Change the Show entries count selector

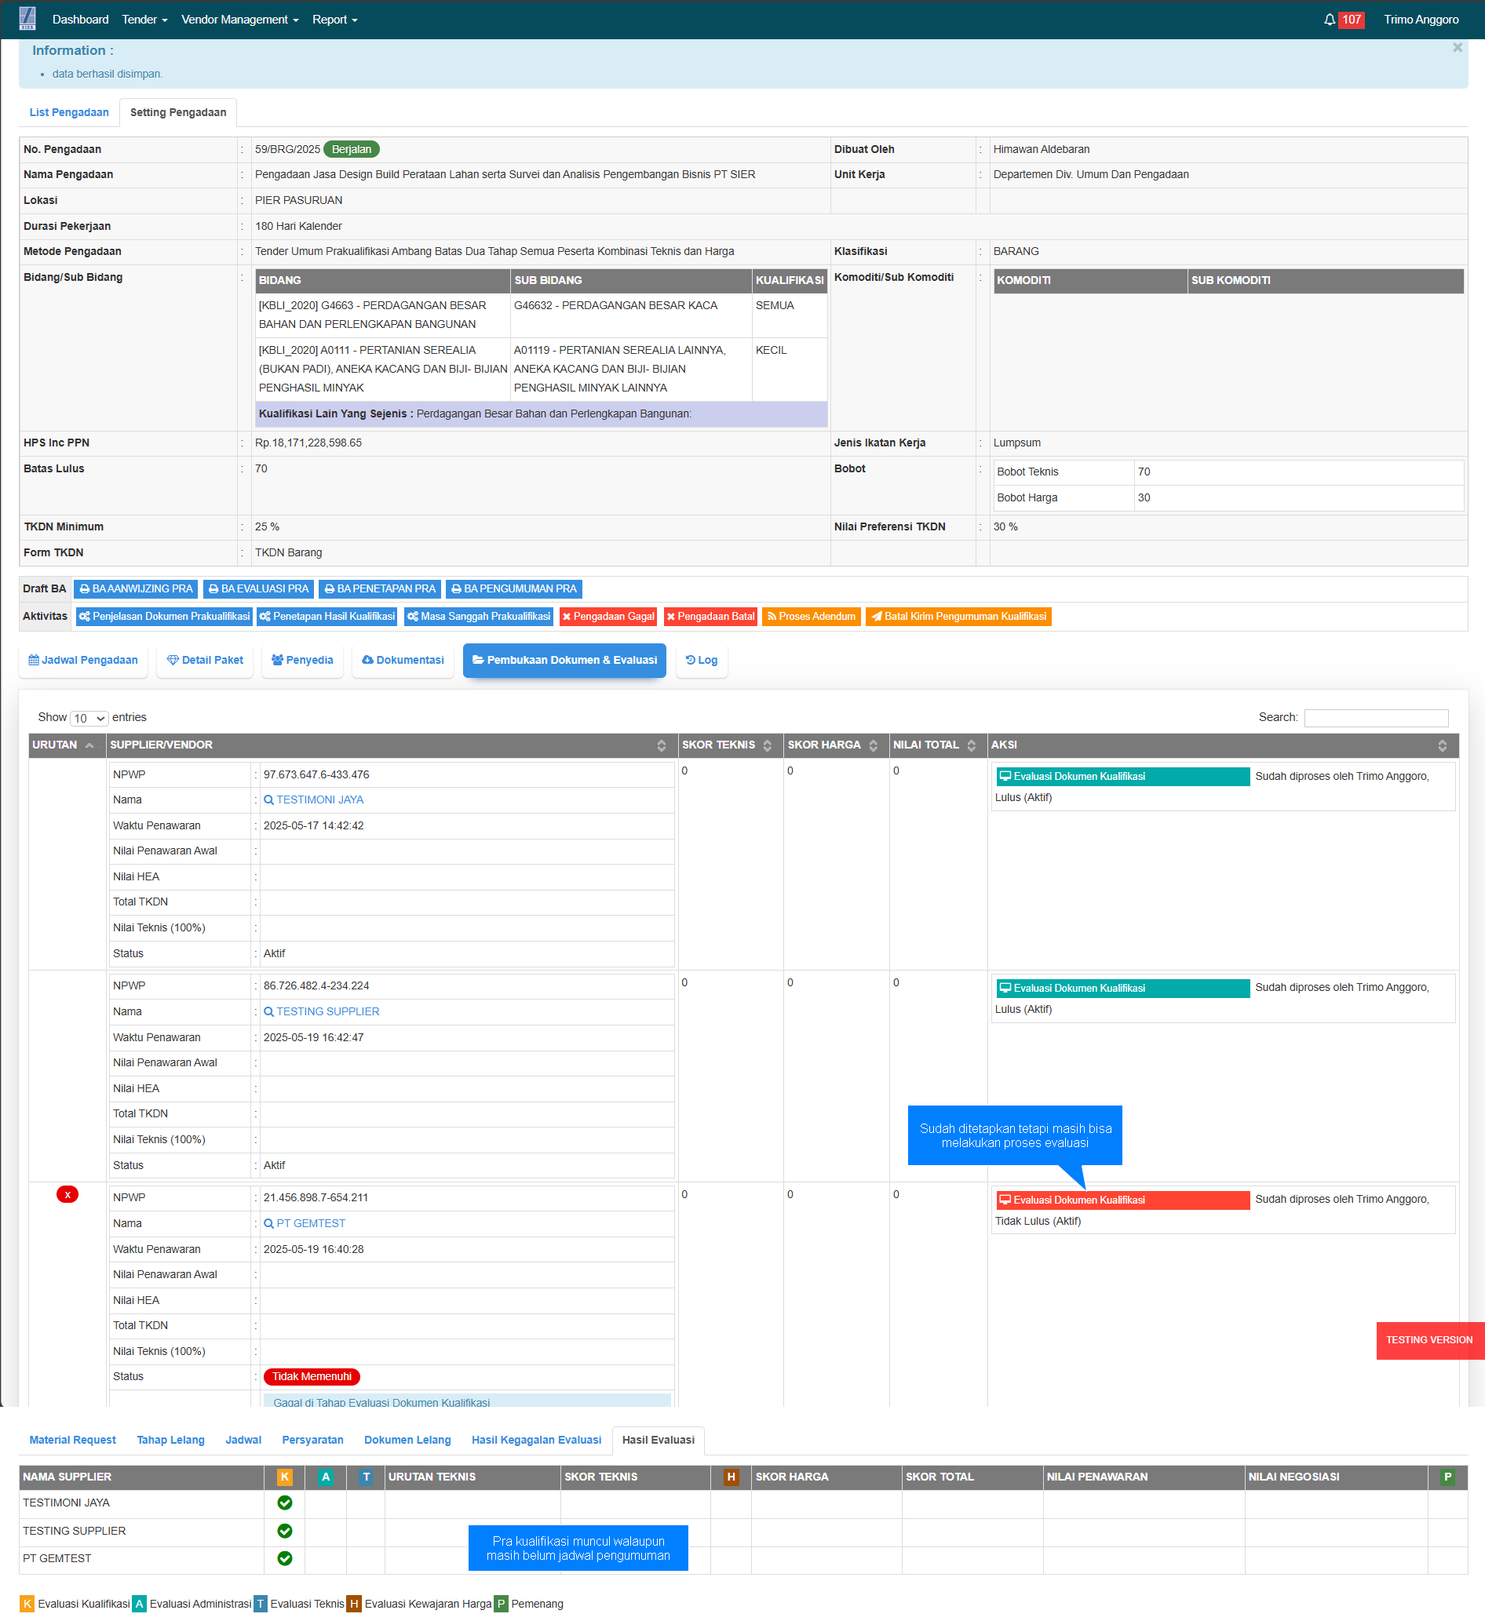89,718
